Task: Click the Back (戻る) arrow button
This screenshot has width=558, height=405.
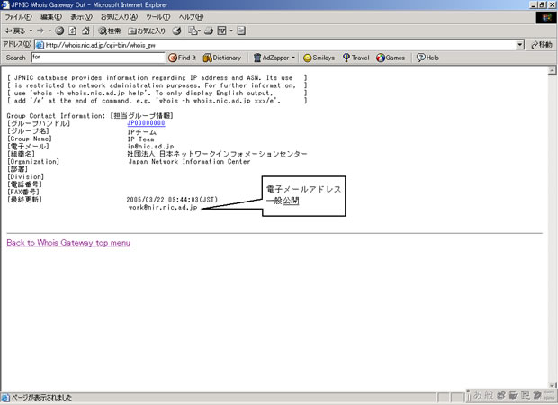Action: click(x=14, y=31)
